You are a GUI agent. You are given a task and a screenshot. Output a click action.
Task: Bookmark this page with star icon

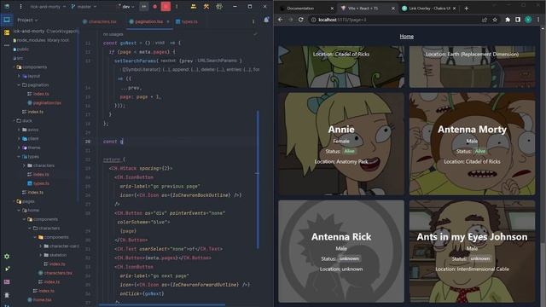click(x=495, y=20)
